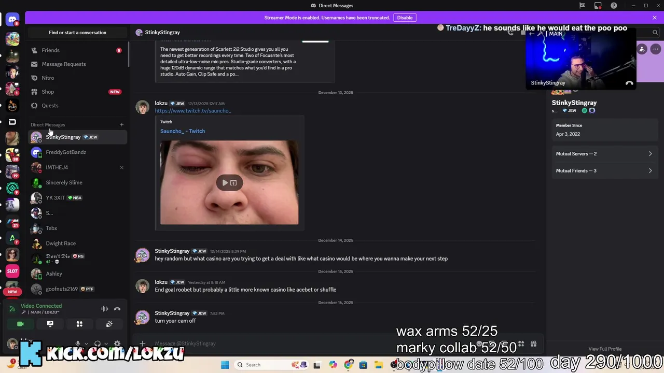Create a new DM plus icon
This screenshot has height=373, width=664.
click(122, 124)
